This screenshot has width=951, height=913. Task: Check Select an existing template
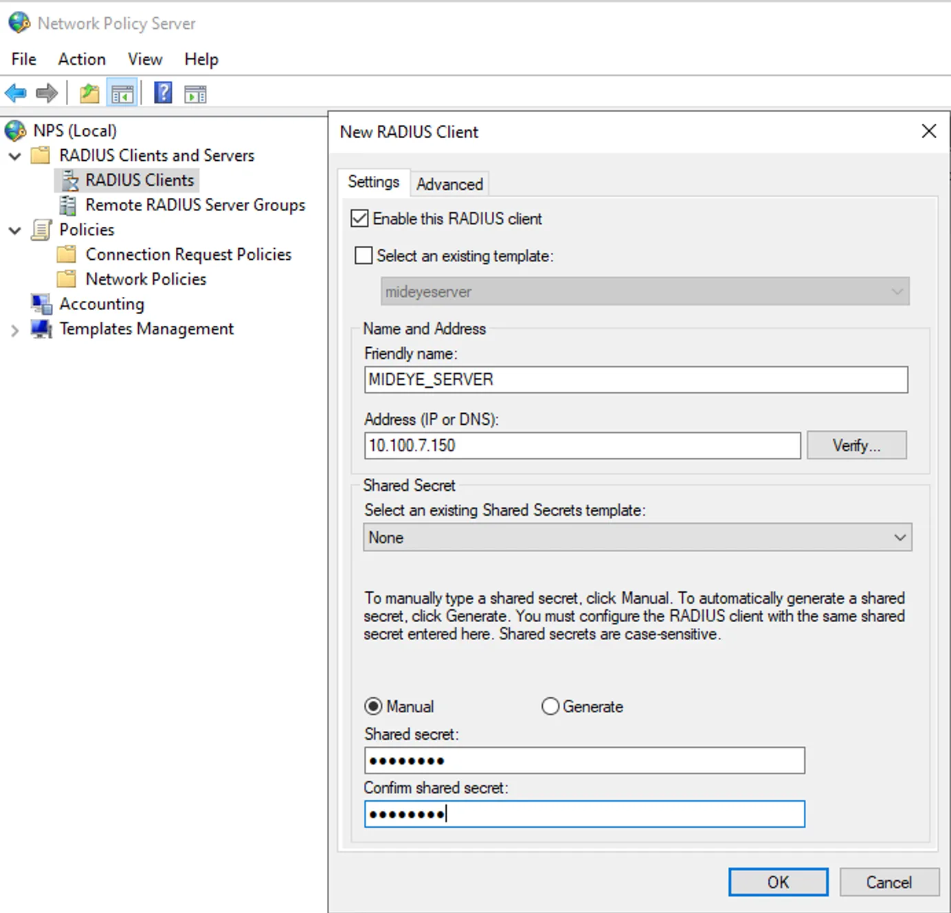[363, 255]
